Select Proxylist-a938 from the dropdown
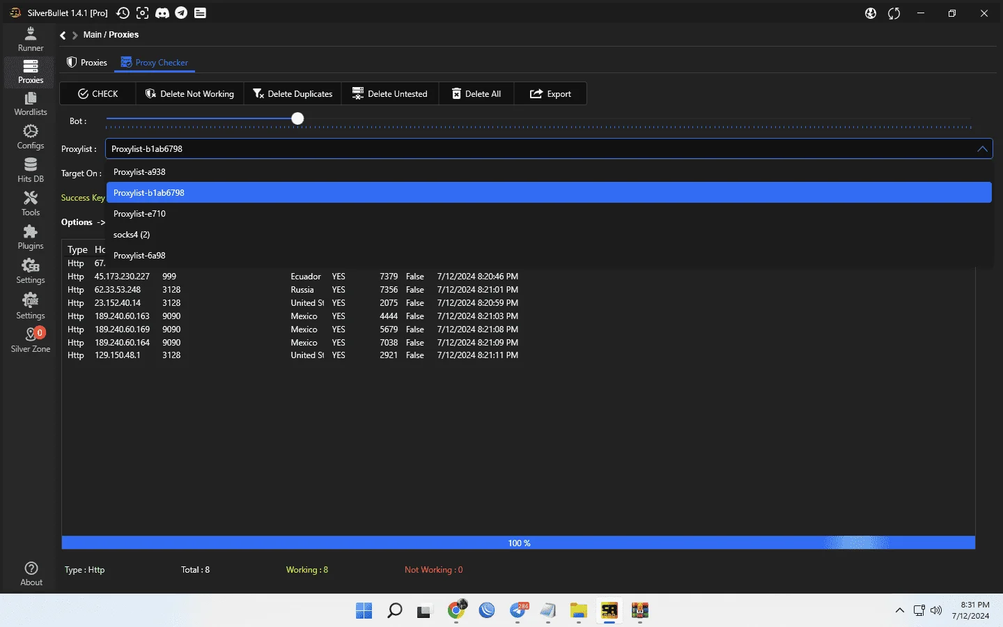 pyautogui.click(x=549, y=172)
